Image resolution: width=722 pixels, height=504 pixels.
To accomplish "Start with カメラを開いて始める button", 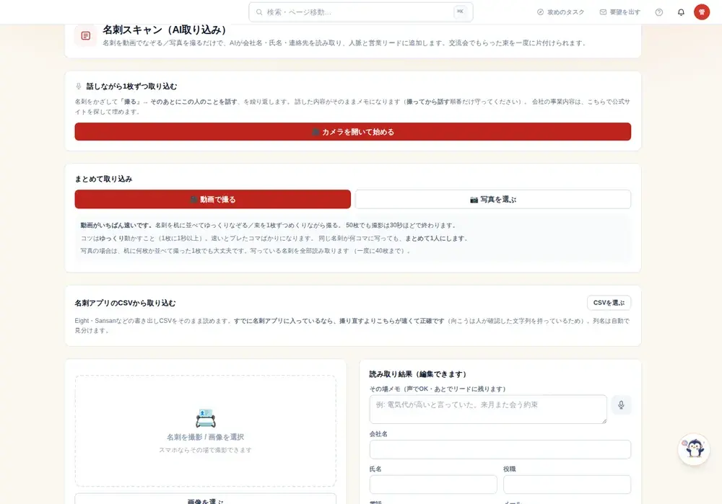I will tap(353, 131).
